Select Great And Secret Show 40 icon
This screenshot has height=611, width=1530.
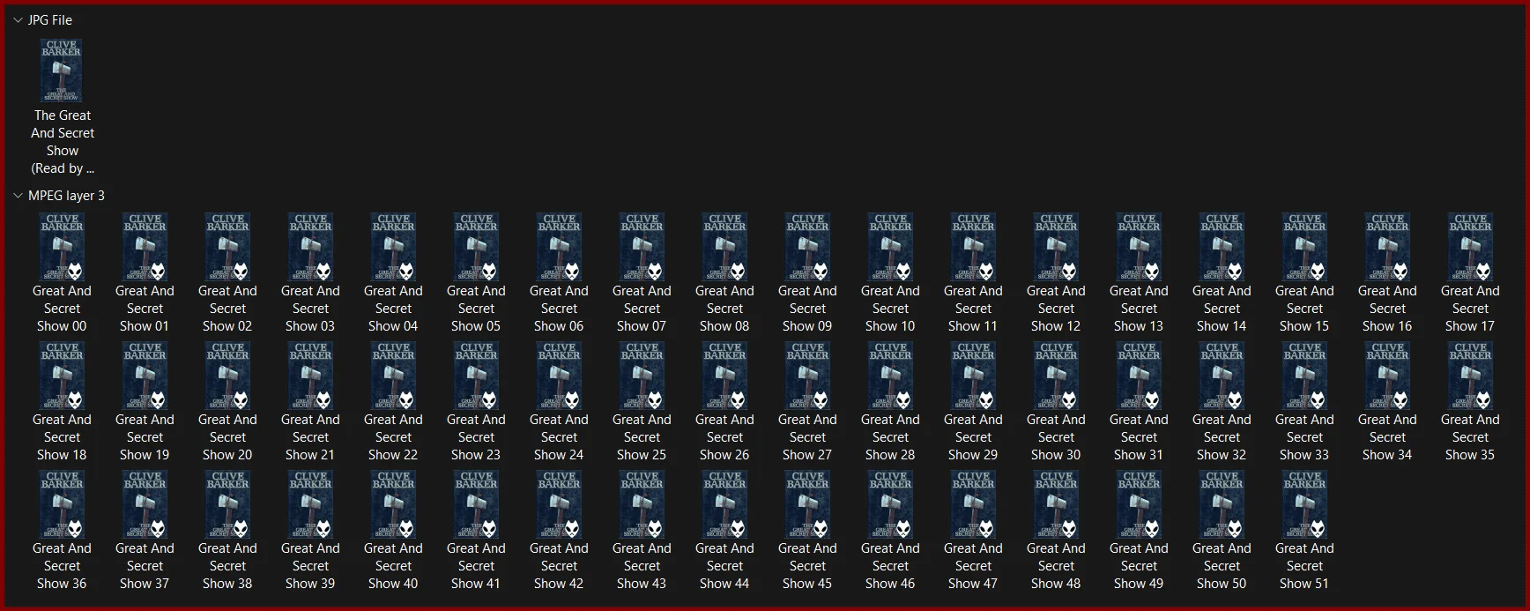pyautogui.click(x=393, y=504)
